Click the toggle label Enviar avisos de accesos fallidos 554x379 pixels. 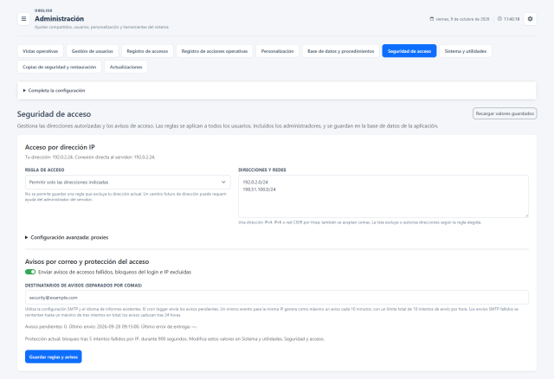115,272
